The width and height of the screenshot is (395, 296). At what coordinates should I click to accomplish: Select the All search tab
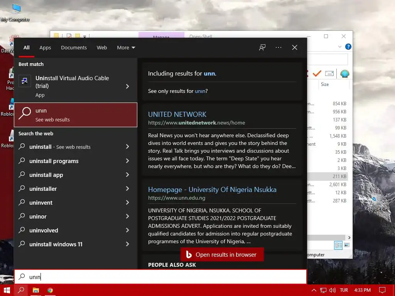[27, 47]
